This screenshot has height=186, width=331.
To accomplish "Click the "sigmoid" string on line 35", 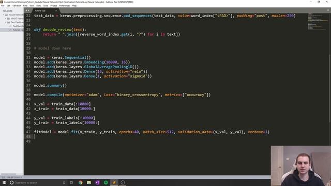I will (138, 76).
